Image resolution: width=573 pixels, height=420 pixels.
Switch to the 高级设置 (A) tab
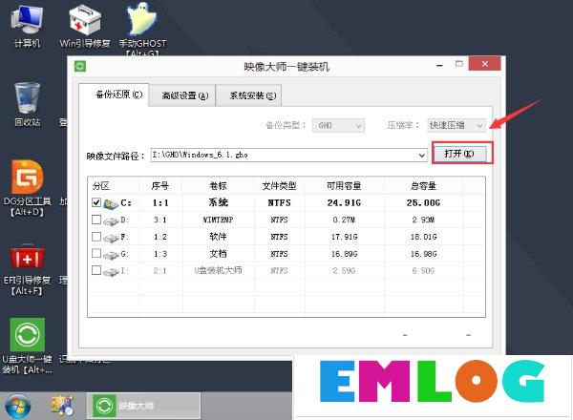182,95
